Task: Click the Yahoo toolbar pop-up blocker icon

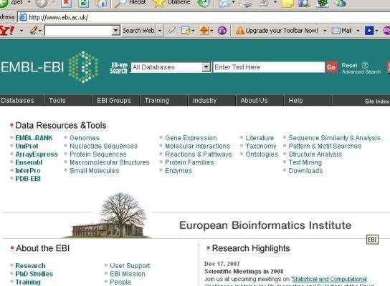Action: (x=186, y=31)
